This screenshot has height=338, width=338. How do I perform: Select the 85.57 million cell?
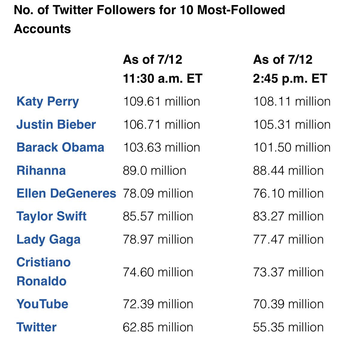[158, 216]
